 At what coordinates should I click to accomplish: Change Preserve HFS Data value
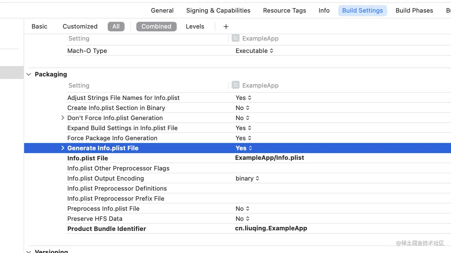point(243,219)
